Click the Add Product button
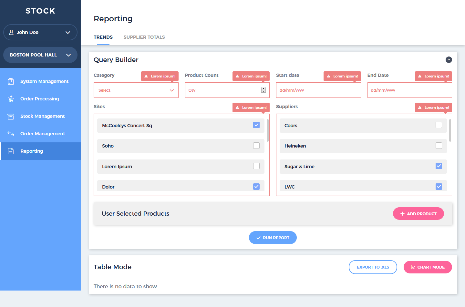 tap(418, 214)
